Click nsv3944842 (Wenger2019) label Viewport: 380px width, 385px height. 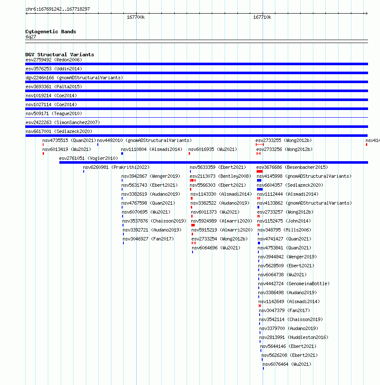[287, 257]
